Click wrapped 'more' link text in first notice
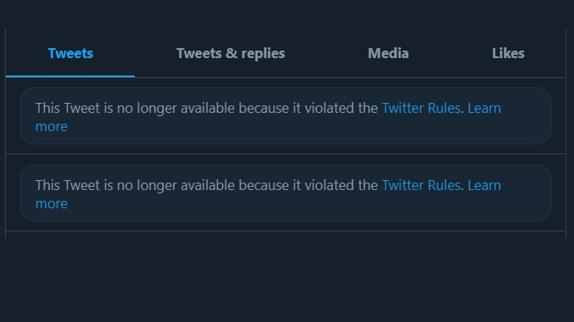Screen dimensions: 574x322 click(x=52, y=127)
